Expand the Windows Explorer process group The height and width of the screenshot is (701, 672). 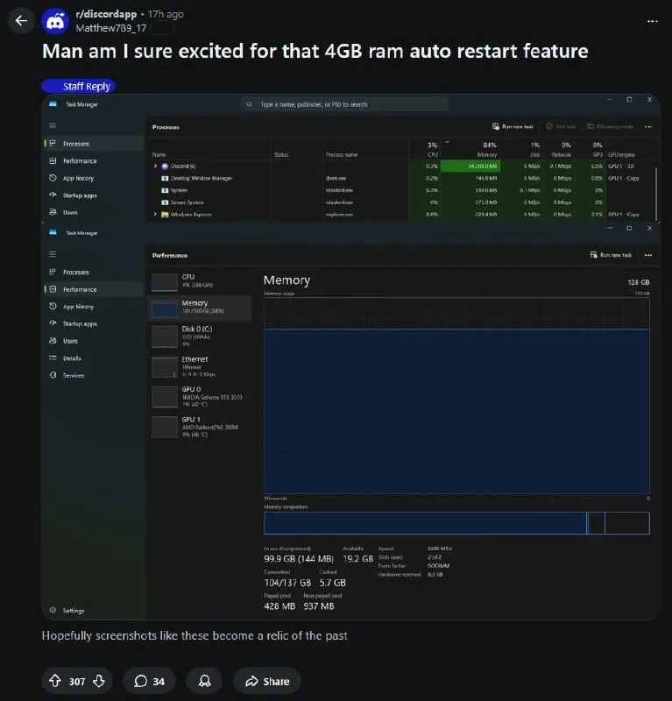pyautogui.click(x=156, y=214)
